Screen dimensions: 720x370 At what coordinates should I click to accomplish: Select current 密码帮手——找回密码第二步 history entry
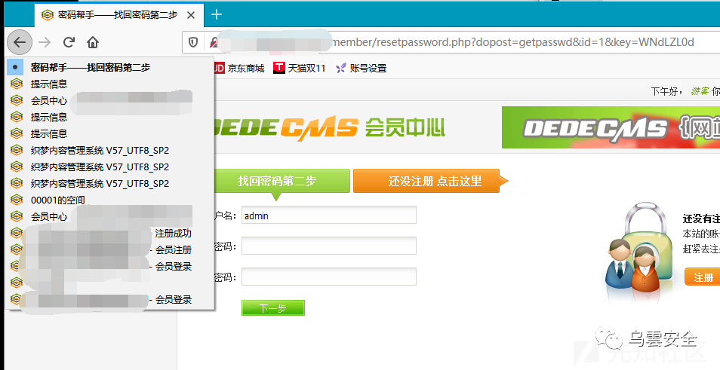coord(109,67)
